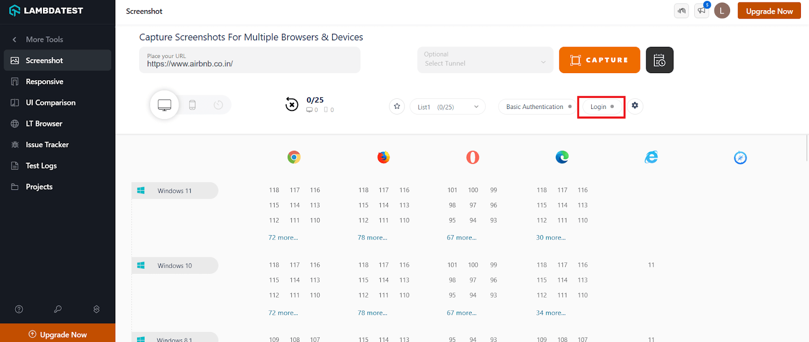This screenshot has height=342, width=809.
Task: Open the List1 dropdown
Action: click(x=447, y=107)
